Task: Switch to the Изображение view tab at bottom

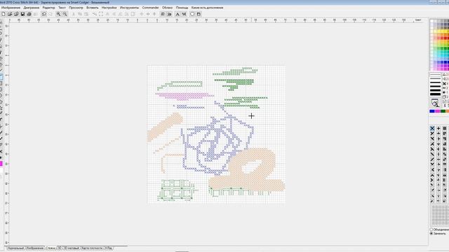Action: point(35,248)
